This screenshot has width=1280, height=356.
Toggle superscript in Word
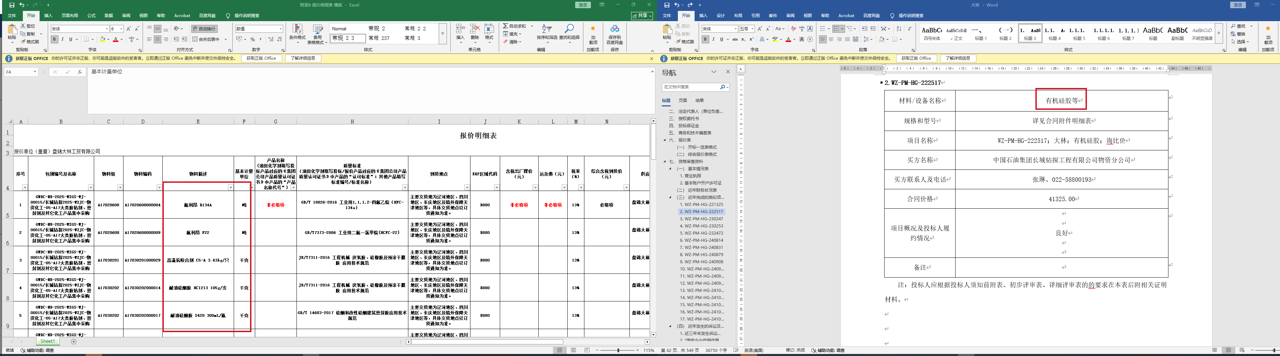pos(751,39)
